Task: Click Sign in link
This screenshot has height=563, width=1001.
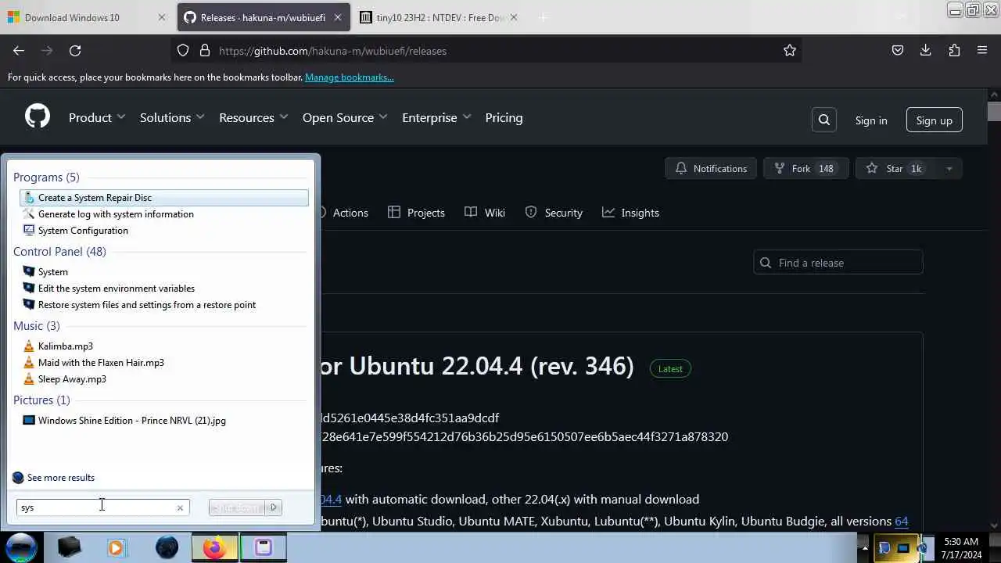Action: point(871,120)
